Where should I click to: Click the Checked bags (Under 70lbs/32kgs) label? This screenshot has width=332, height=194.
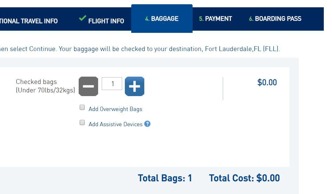point(46,86)
